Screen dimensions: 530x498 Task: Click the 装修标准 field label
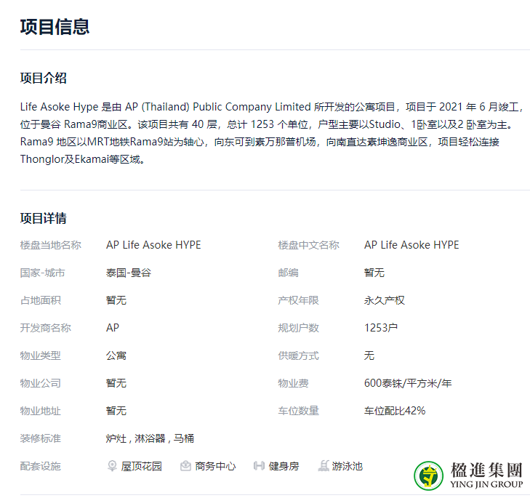point(41,439)
